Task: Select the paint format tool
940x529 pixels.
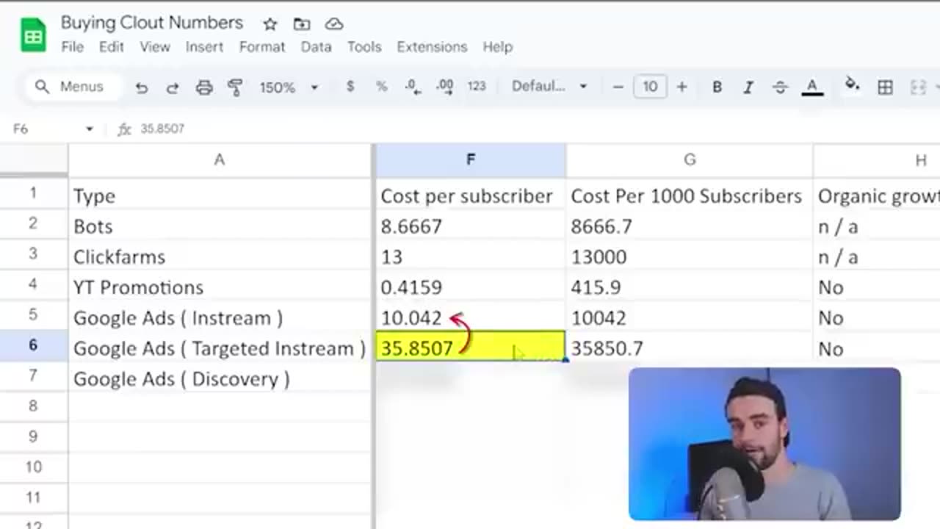Action: coord(235,87)
